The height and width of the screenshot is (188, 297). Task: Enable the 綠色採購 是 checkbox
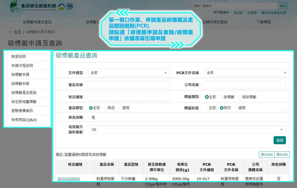[x=90, y=117]
